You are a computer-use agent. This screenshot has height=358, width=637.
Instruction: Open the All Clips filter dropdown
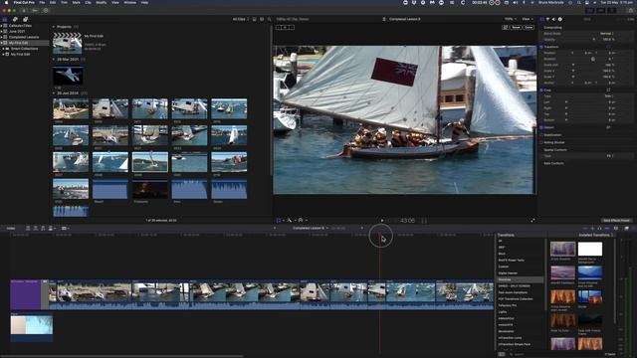[x=241, y=19]
